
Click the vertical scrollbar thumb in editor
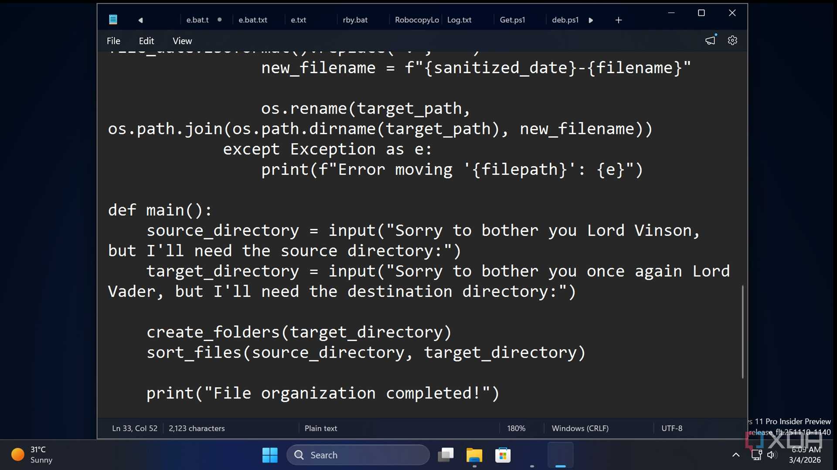pos(742,332)
